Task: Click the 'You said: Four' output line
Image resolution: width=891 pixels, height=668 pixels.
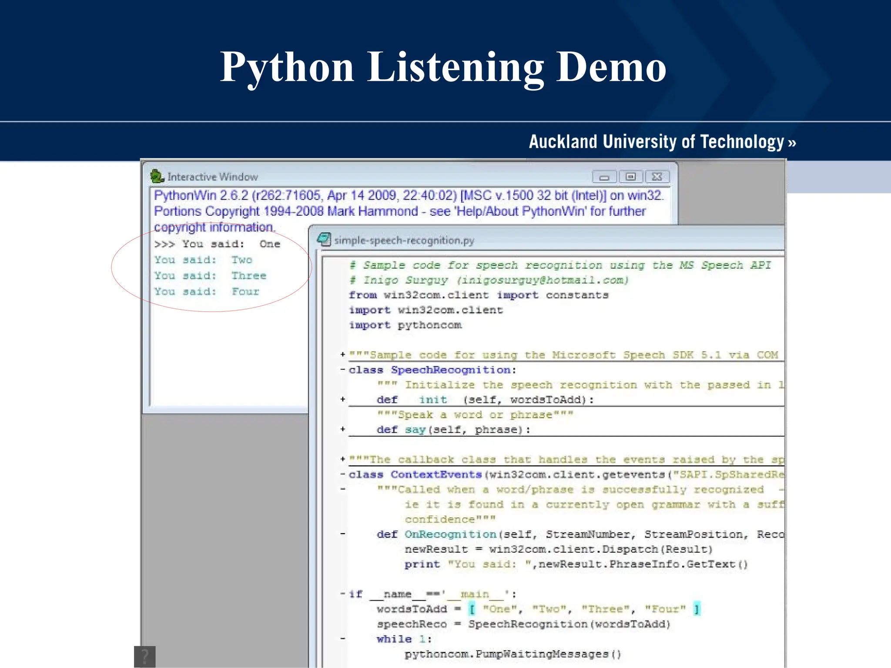Action: coord(207,292)
